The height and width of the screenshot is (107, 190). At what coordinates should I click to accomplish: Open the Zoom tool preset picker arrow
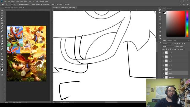click(x=9, y=4)
